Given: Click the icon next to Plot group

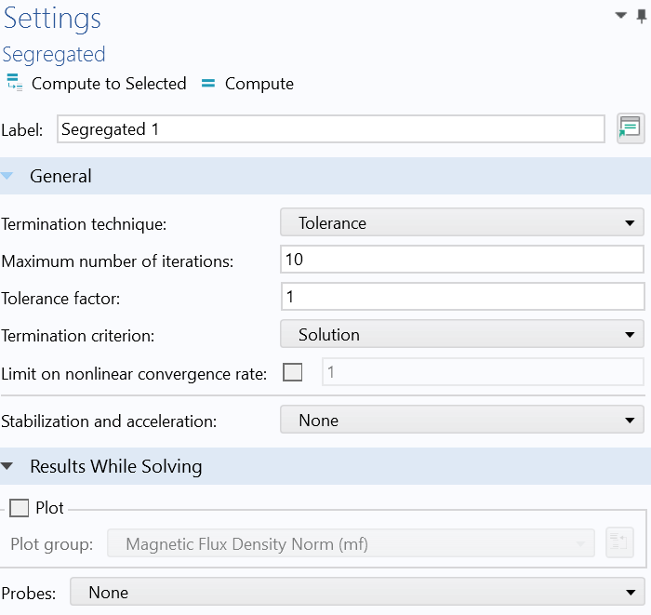Looking at the screenshot, I should (x=619, y=543).
